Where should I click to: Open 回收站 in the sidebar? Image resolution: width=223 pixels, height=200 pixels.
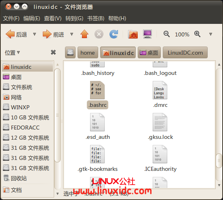[x=27, y=178]
